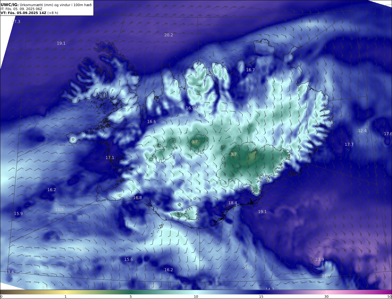This screenshot has width=392, height=299.
Task: Click the 3.7 label inside the large southeast glacier
Action: (234, 154)
